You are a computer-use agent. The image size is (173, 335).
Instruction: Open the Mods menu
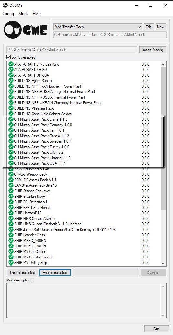pyautogui.click(x=23, y=14)
